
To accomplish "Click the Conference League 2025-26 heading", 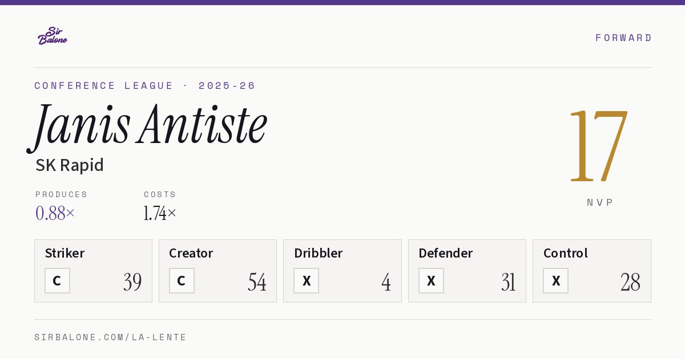I will [145, 85].
